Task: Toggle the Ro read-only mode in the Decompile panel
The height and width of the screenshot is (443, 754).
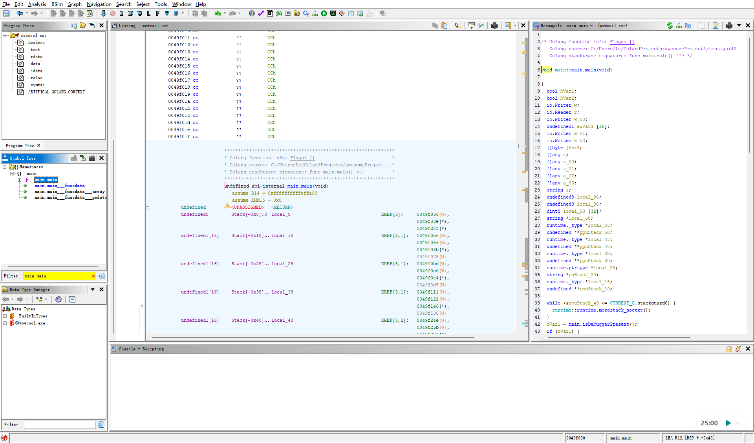Action: [688, 26]
